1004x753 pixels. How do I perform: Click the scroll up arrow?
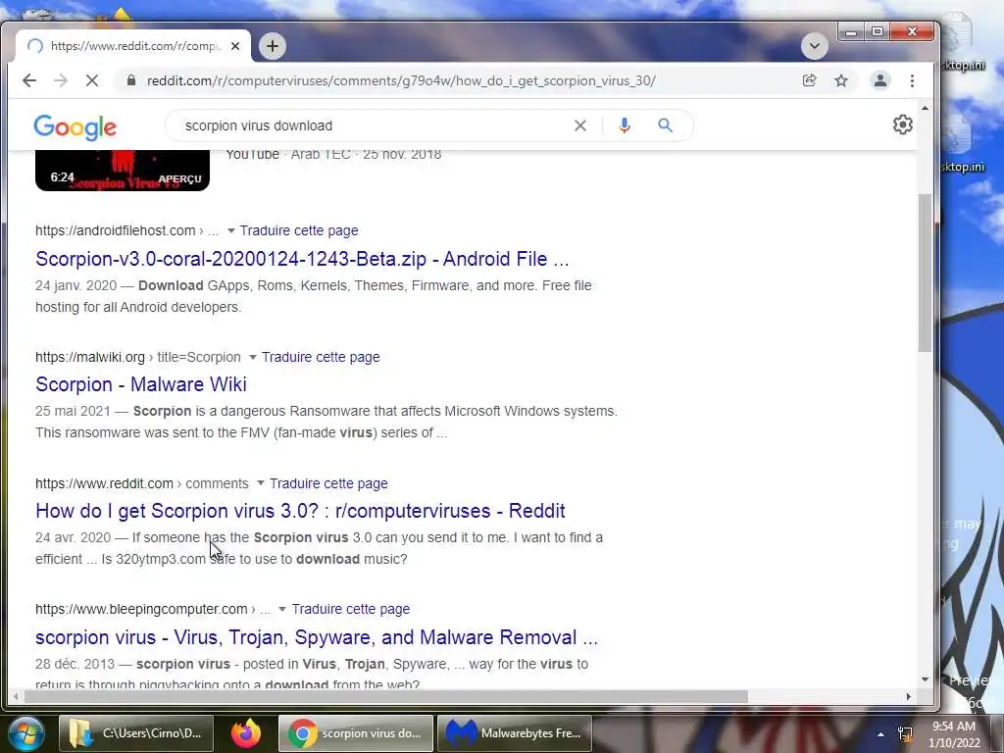click(925, 108)
